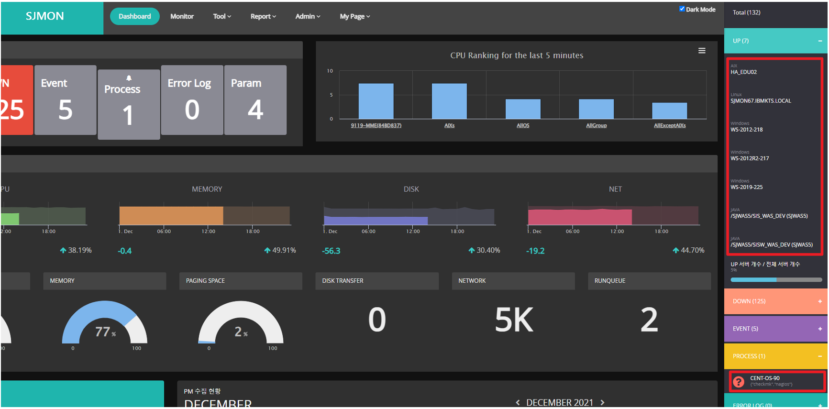Open the Admin dropdown menu
This screenshot has height=409, width=829.
click(308, 16)
